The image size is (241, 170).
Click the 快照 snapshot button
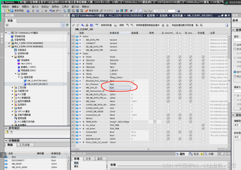(122, 25)
